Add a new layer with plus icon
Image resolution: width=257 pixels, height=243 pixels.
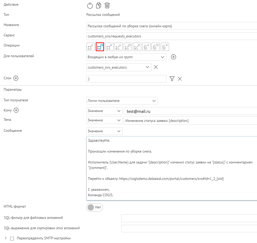(16, 78)
